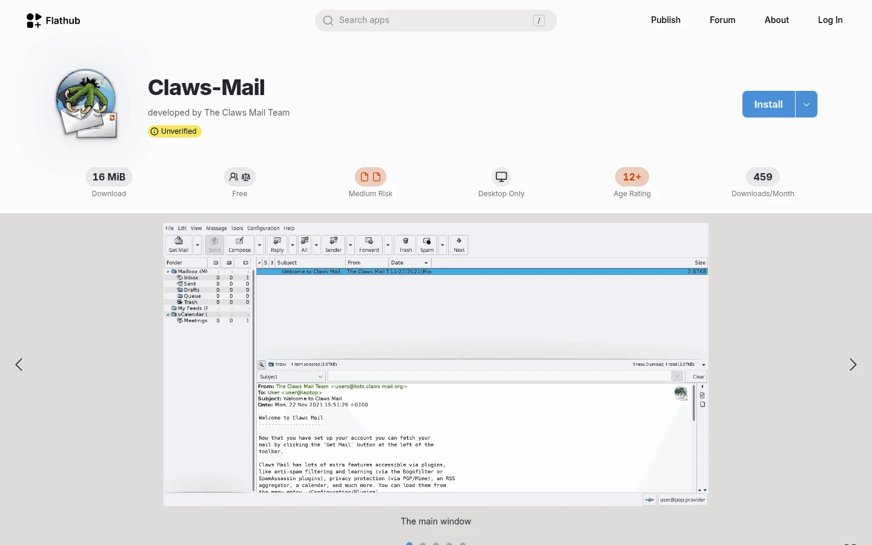This screenshot has width=872, height=545.
Task: Click the "Downloads/Month" label
Action: (x=763, y=194)
